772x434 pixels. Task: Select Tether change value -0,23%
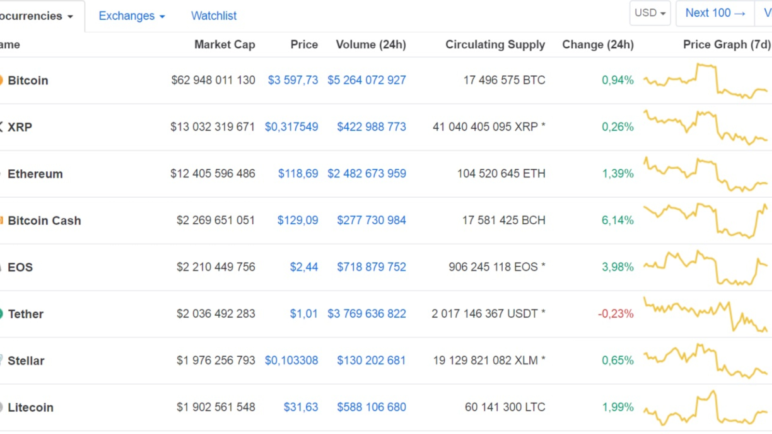point(616,314)
